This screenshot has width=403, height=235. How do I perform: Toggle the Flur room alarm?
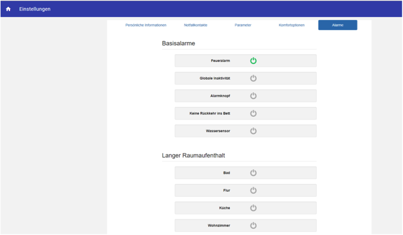pos(253,190)
